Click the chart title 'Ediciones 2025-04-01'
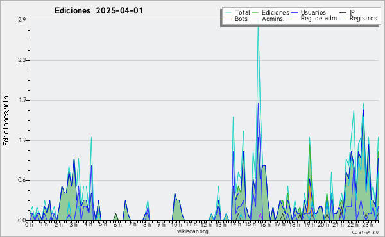385x237 pixels. point(98,11)
